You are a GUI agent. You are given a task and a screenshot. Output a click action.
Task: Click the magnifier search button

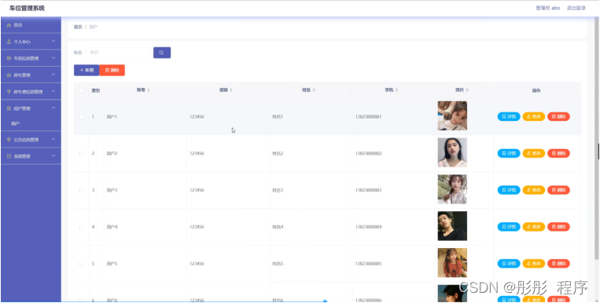[162, 53]
